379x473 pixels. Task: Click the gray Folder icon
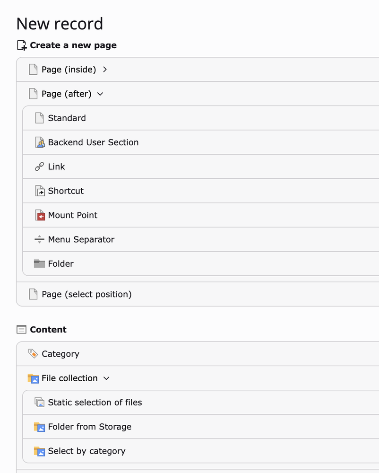(x=40, y=263)
